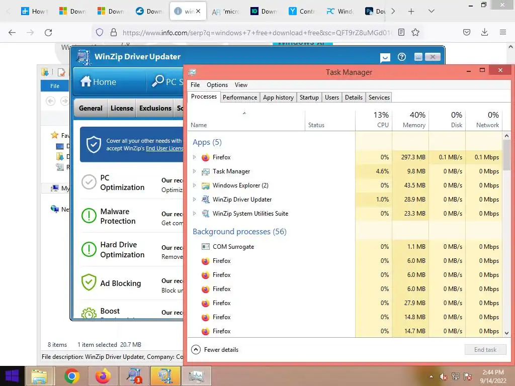Click the Hard Drive Optimization warning icon
The image size is (515, 386).
coord(89,249)
